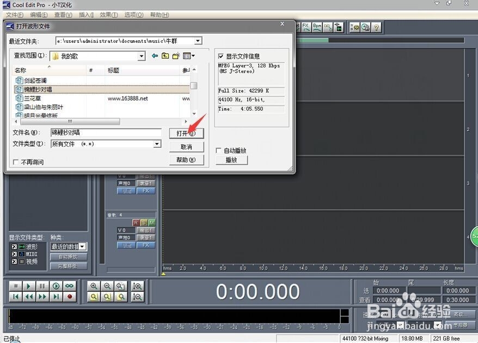Open the 帮助(H) menu
The width and height of the screenshot is (478, 343).
160,15
